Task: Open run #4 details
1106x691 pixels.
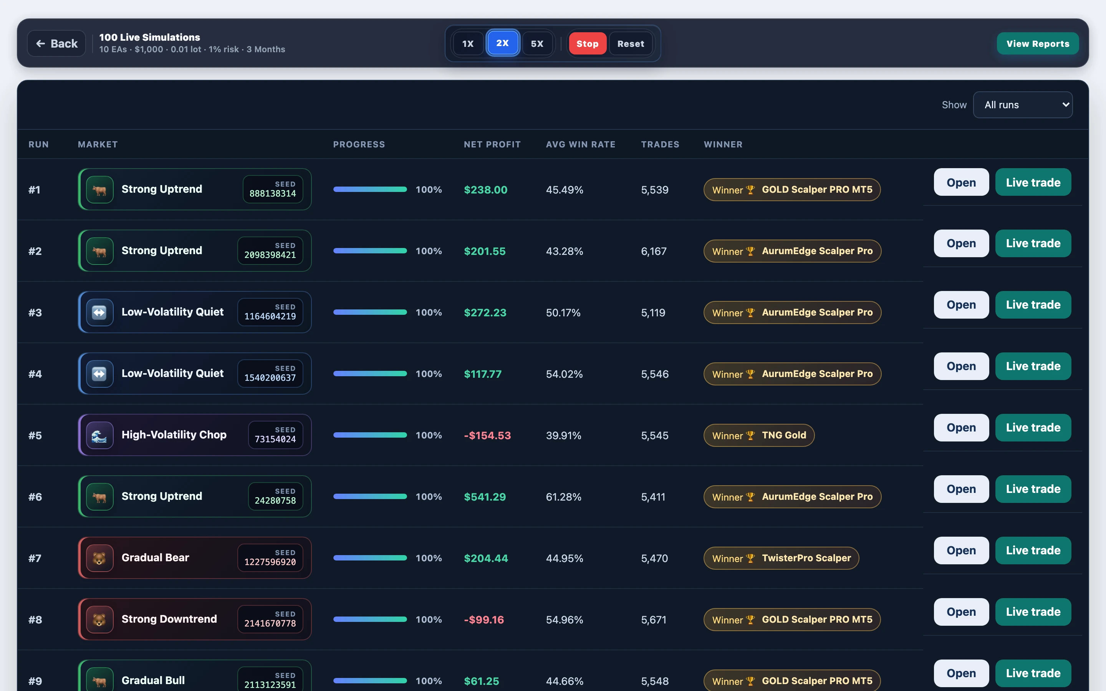Action: (x=961, y=366)
